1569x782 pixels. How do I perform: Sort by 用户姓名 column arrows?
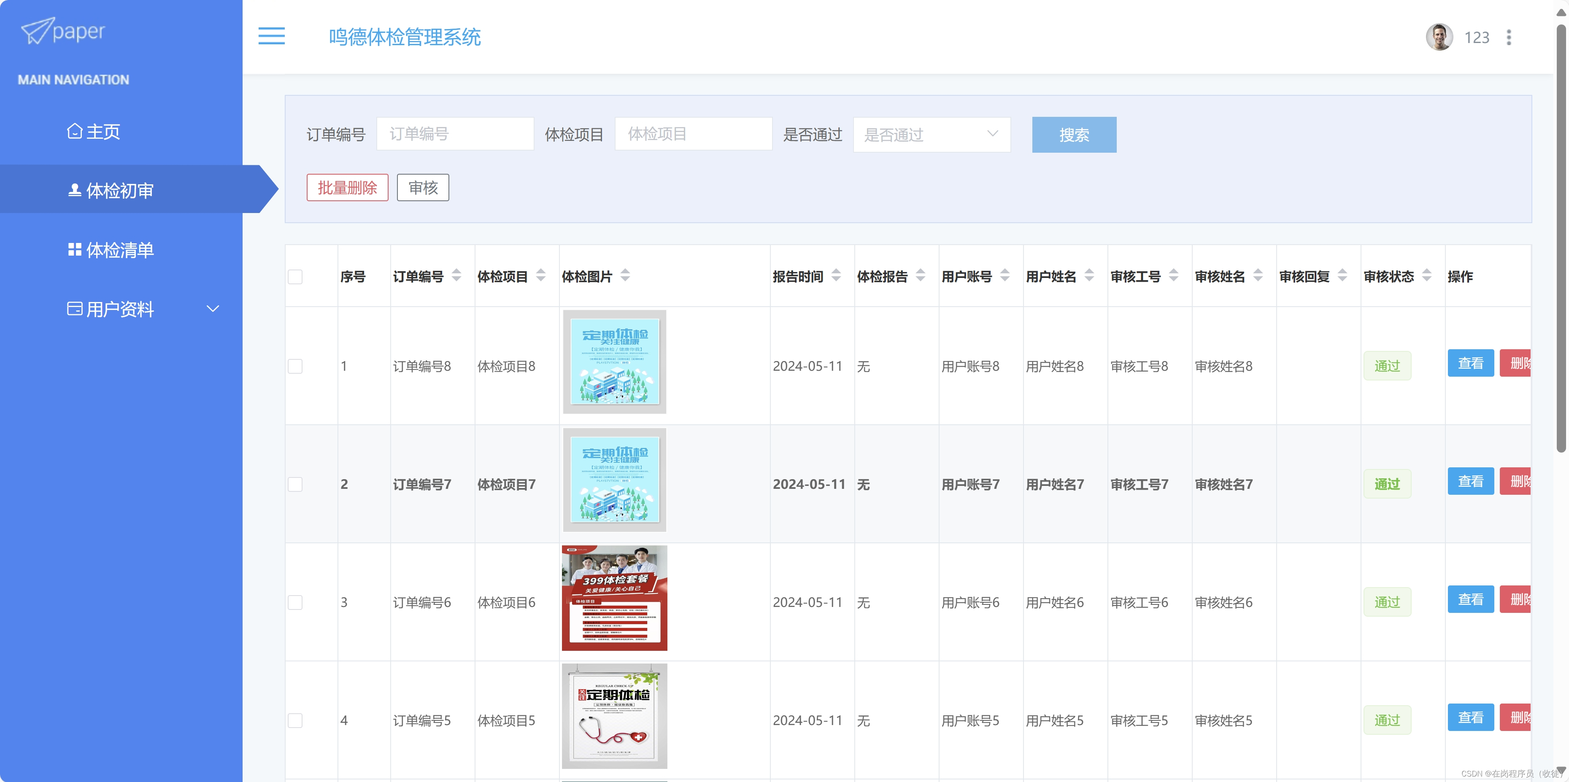[x=1090, y=276]
